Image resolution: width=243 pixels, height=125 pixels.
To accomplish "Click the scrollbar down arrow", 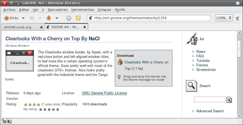I will click(239, 116).
